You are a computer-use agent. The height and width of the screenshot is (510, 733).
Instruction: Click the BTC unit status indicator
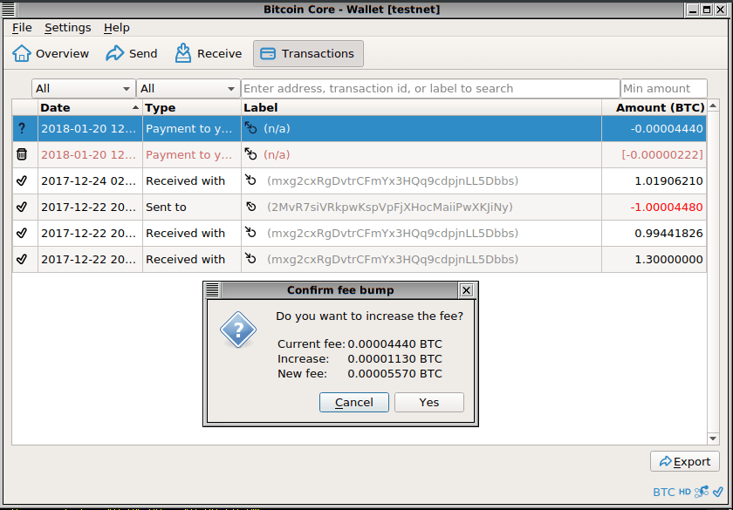coord(664,493)
